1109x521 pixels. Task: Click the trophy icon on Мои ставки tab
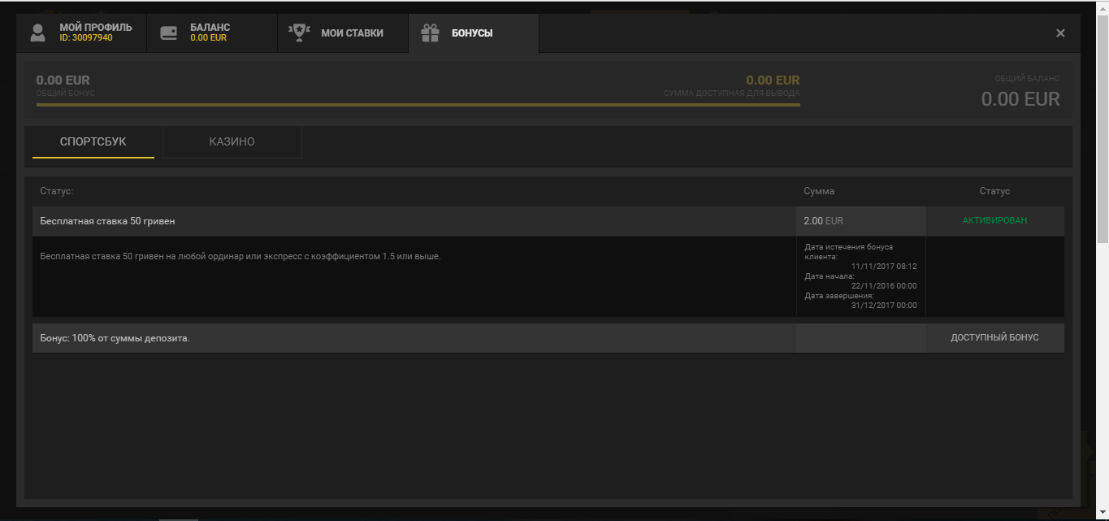301,33
